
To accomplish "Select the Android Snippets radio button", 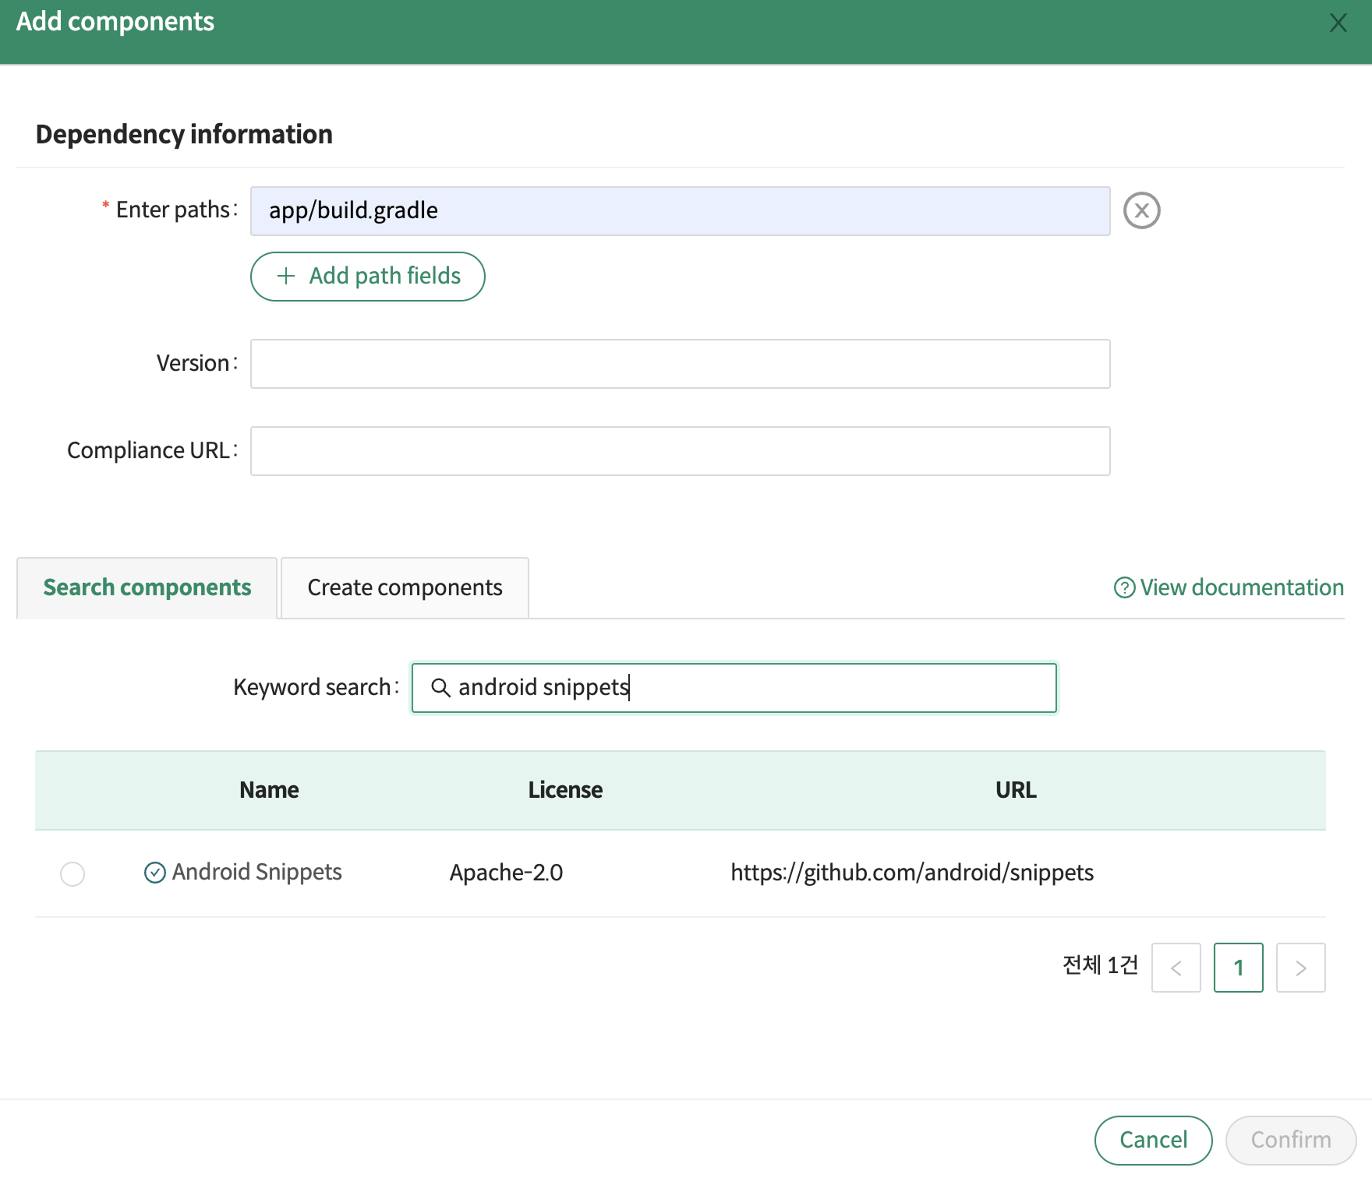I will pyautogui.click(x=72, y=873).
